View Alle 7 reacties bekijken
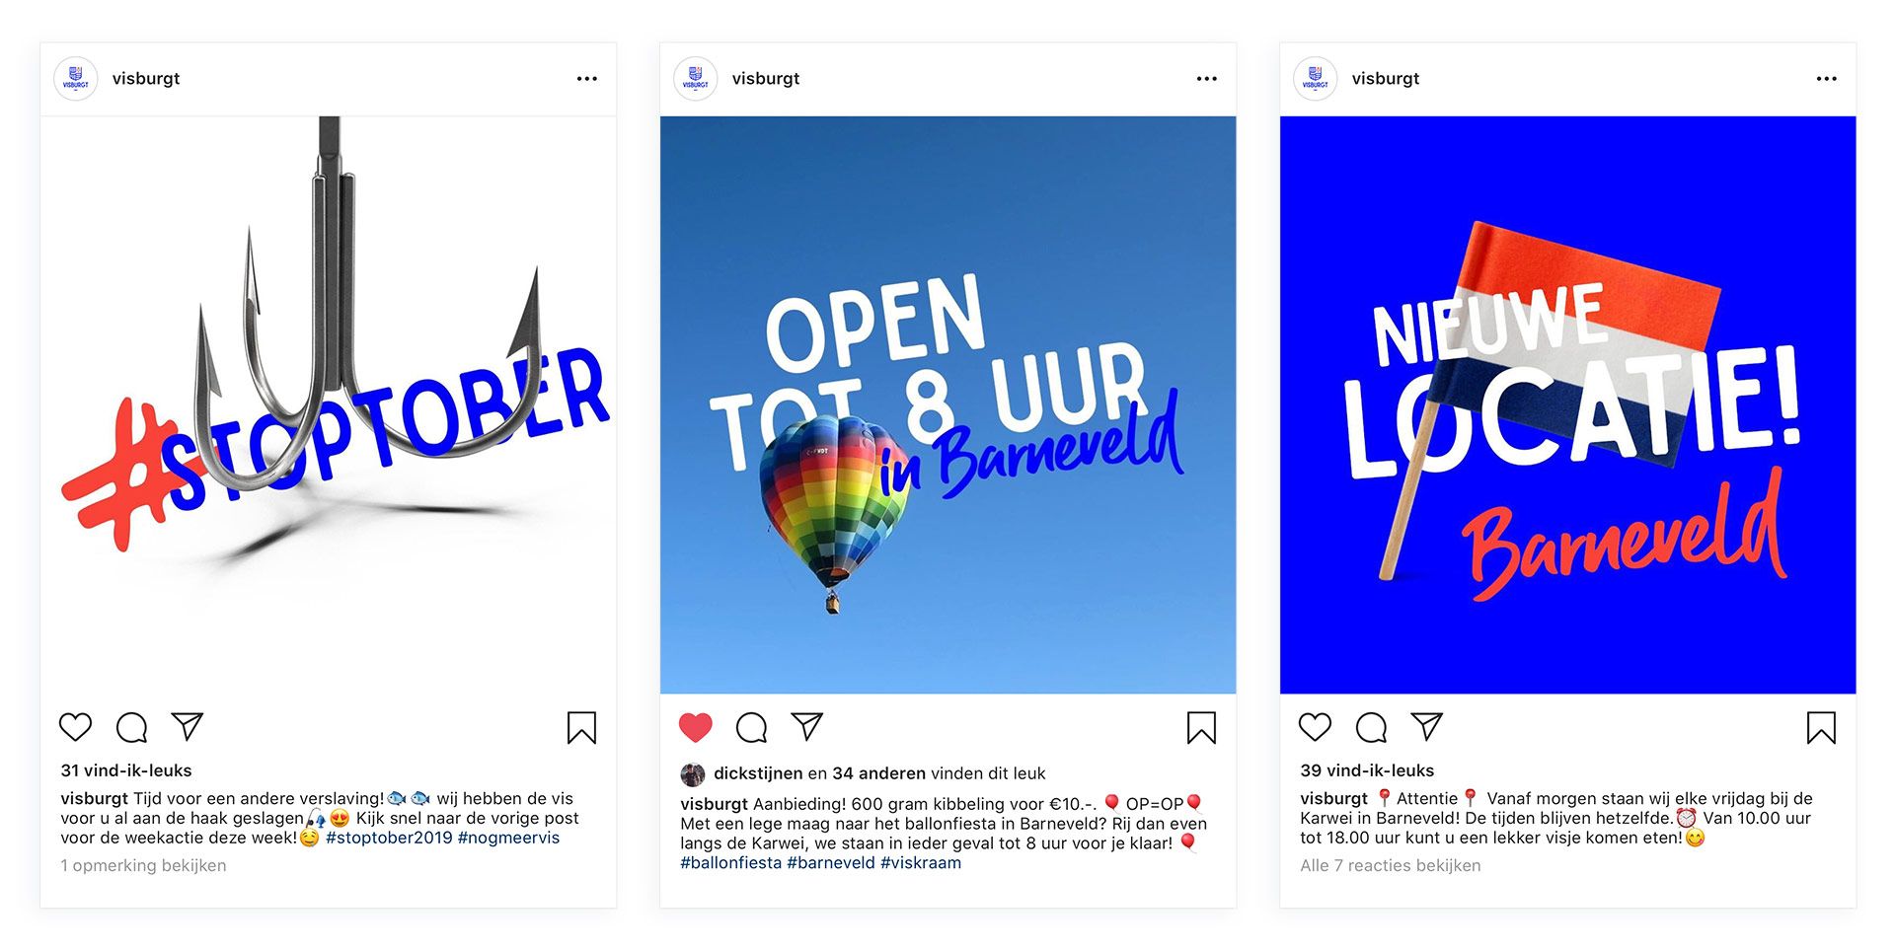Image resolution: width=1895 pixels, height=951 pixels. (1390, 865)
